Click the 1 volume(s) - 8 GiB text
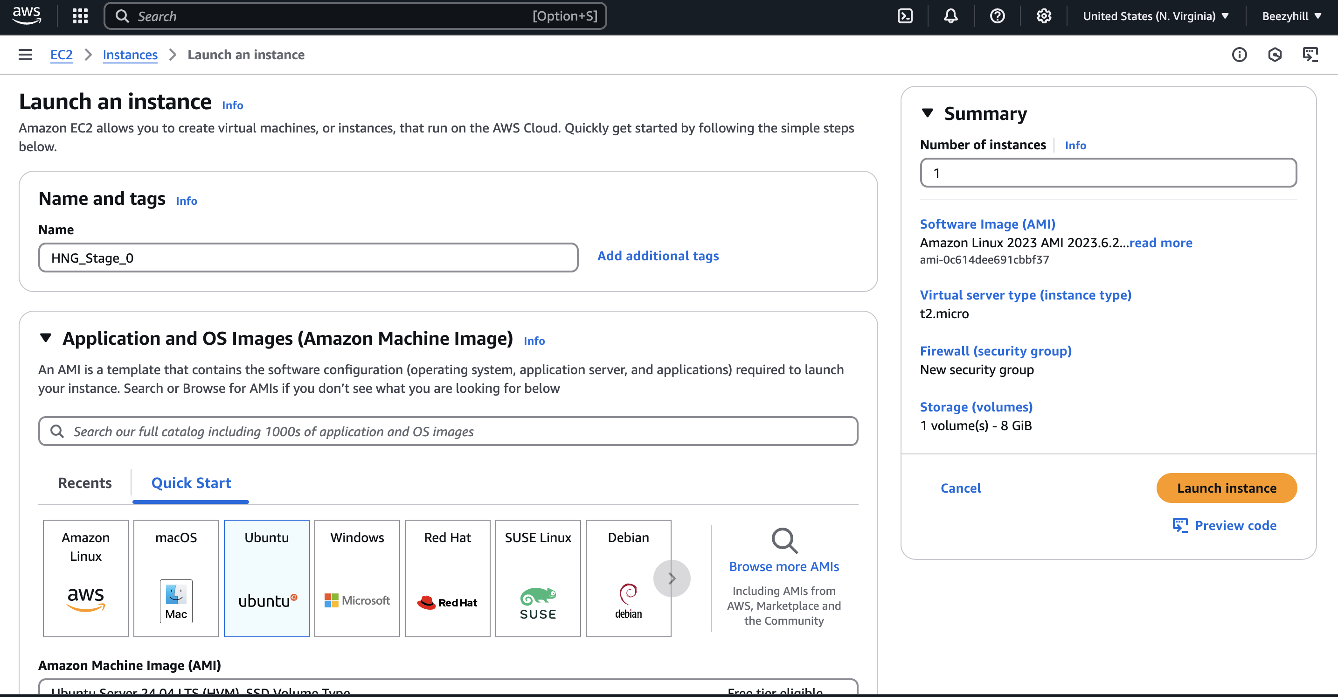Screen dimensions: 1338x697 pyautogui.click(x=976, y=425)
